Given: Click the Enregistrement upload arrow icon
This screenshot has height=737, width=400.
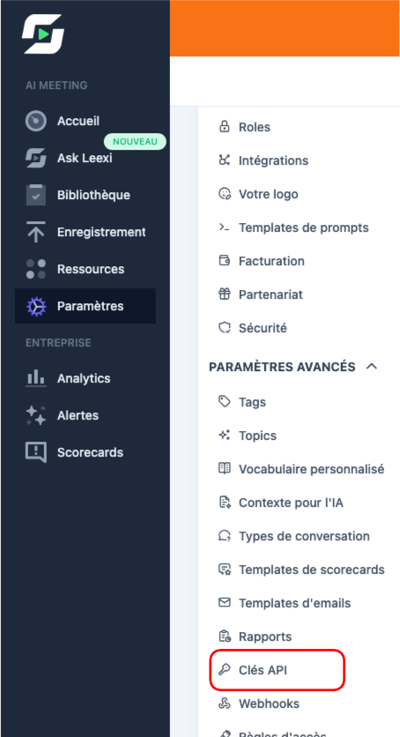Looking at the screenshot, I should click(x=35, y=232).
